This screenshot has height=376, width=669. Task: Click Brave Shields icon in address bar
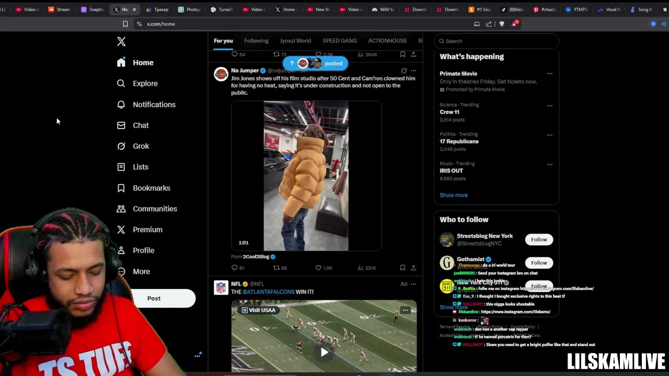pos(502,23)
